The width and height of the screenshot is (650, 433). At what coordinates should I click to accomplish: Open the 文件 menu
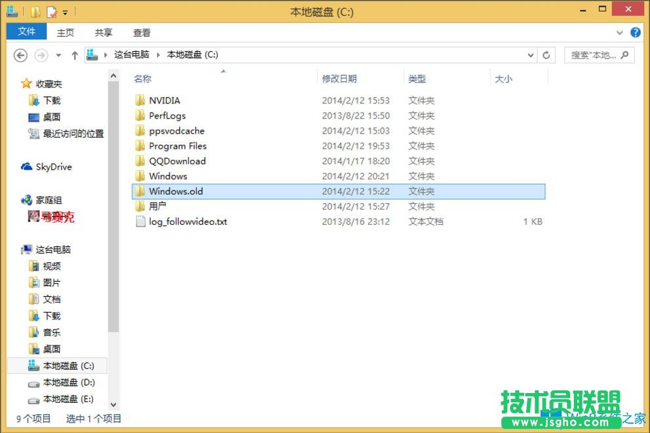coord(26,31)
